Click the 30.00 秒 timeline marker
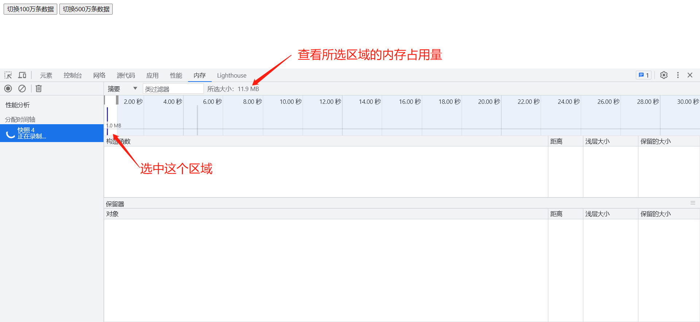700x322 pixels. 688,102
